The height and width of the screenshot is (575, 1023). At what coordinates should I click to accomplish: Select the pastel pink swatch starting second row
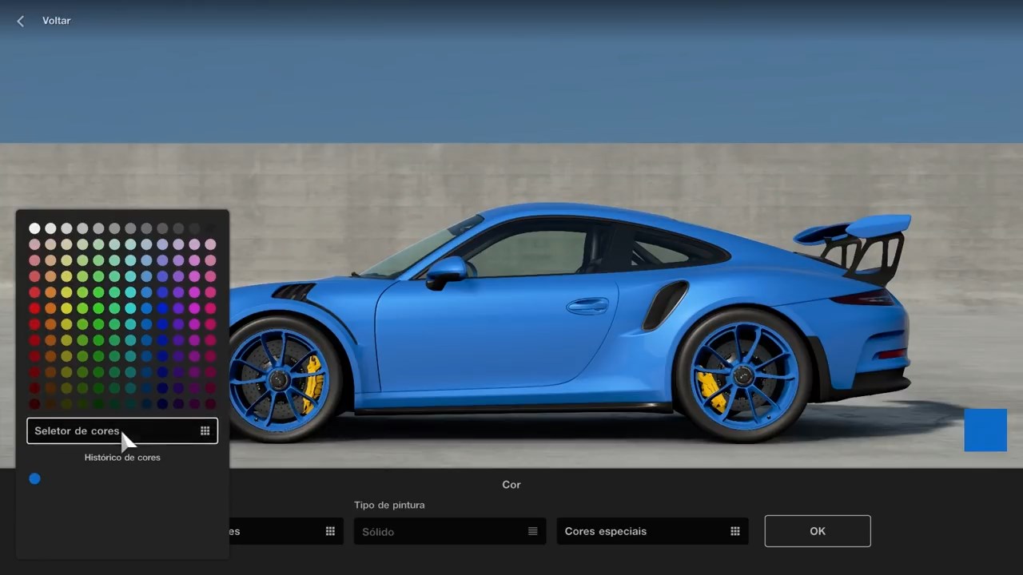(34, 244)
